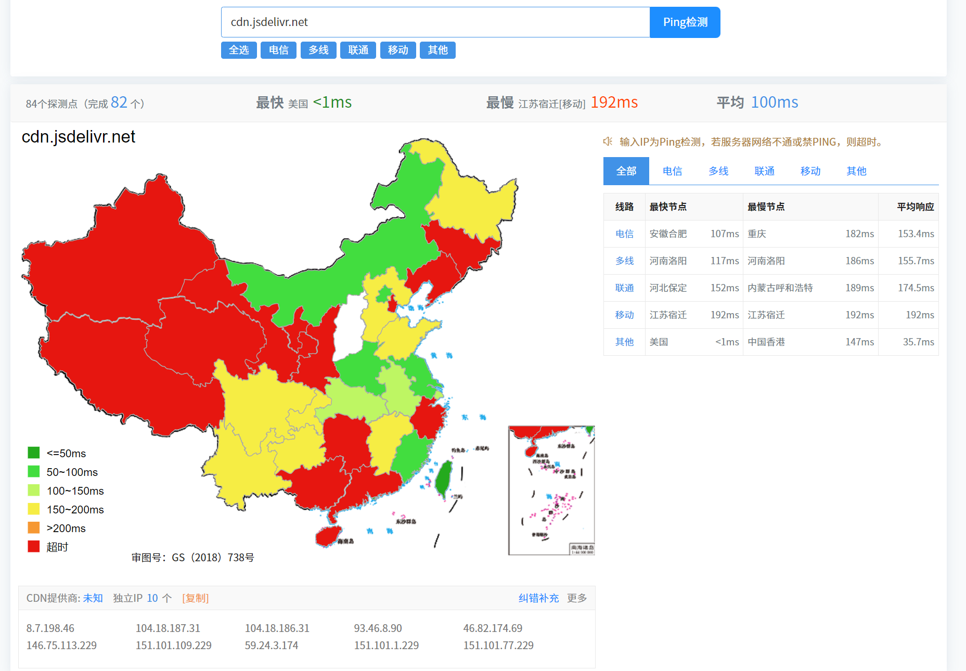Click IP address 146.75.113.229
966x671 pixels.
pos(62,646)
